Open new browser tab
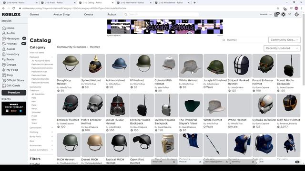This screenshot has width=305, height=171. 194,3
